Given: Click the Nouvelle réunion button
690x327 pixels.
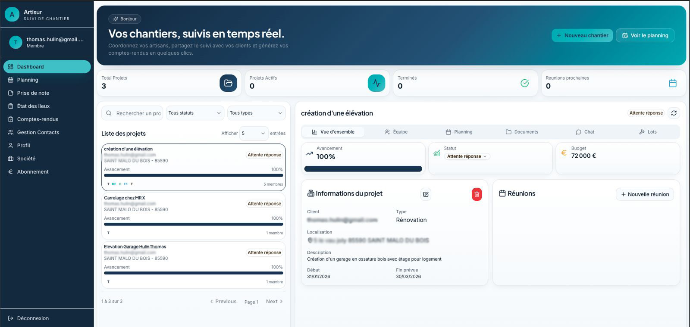Looking at the screenshot, I should (x=645, y=194).
